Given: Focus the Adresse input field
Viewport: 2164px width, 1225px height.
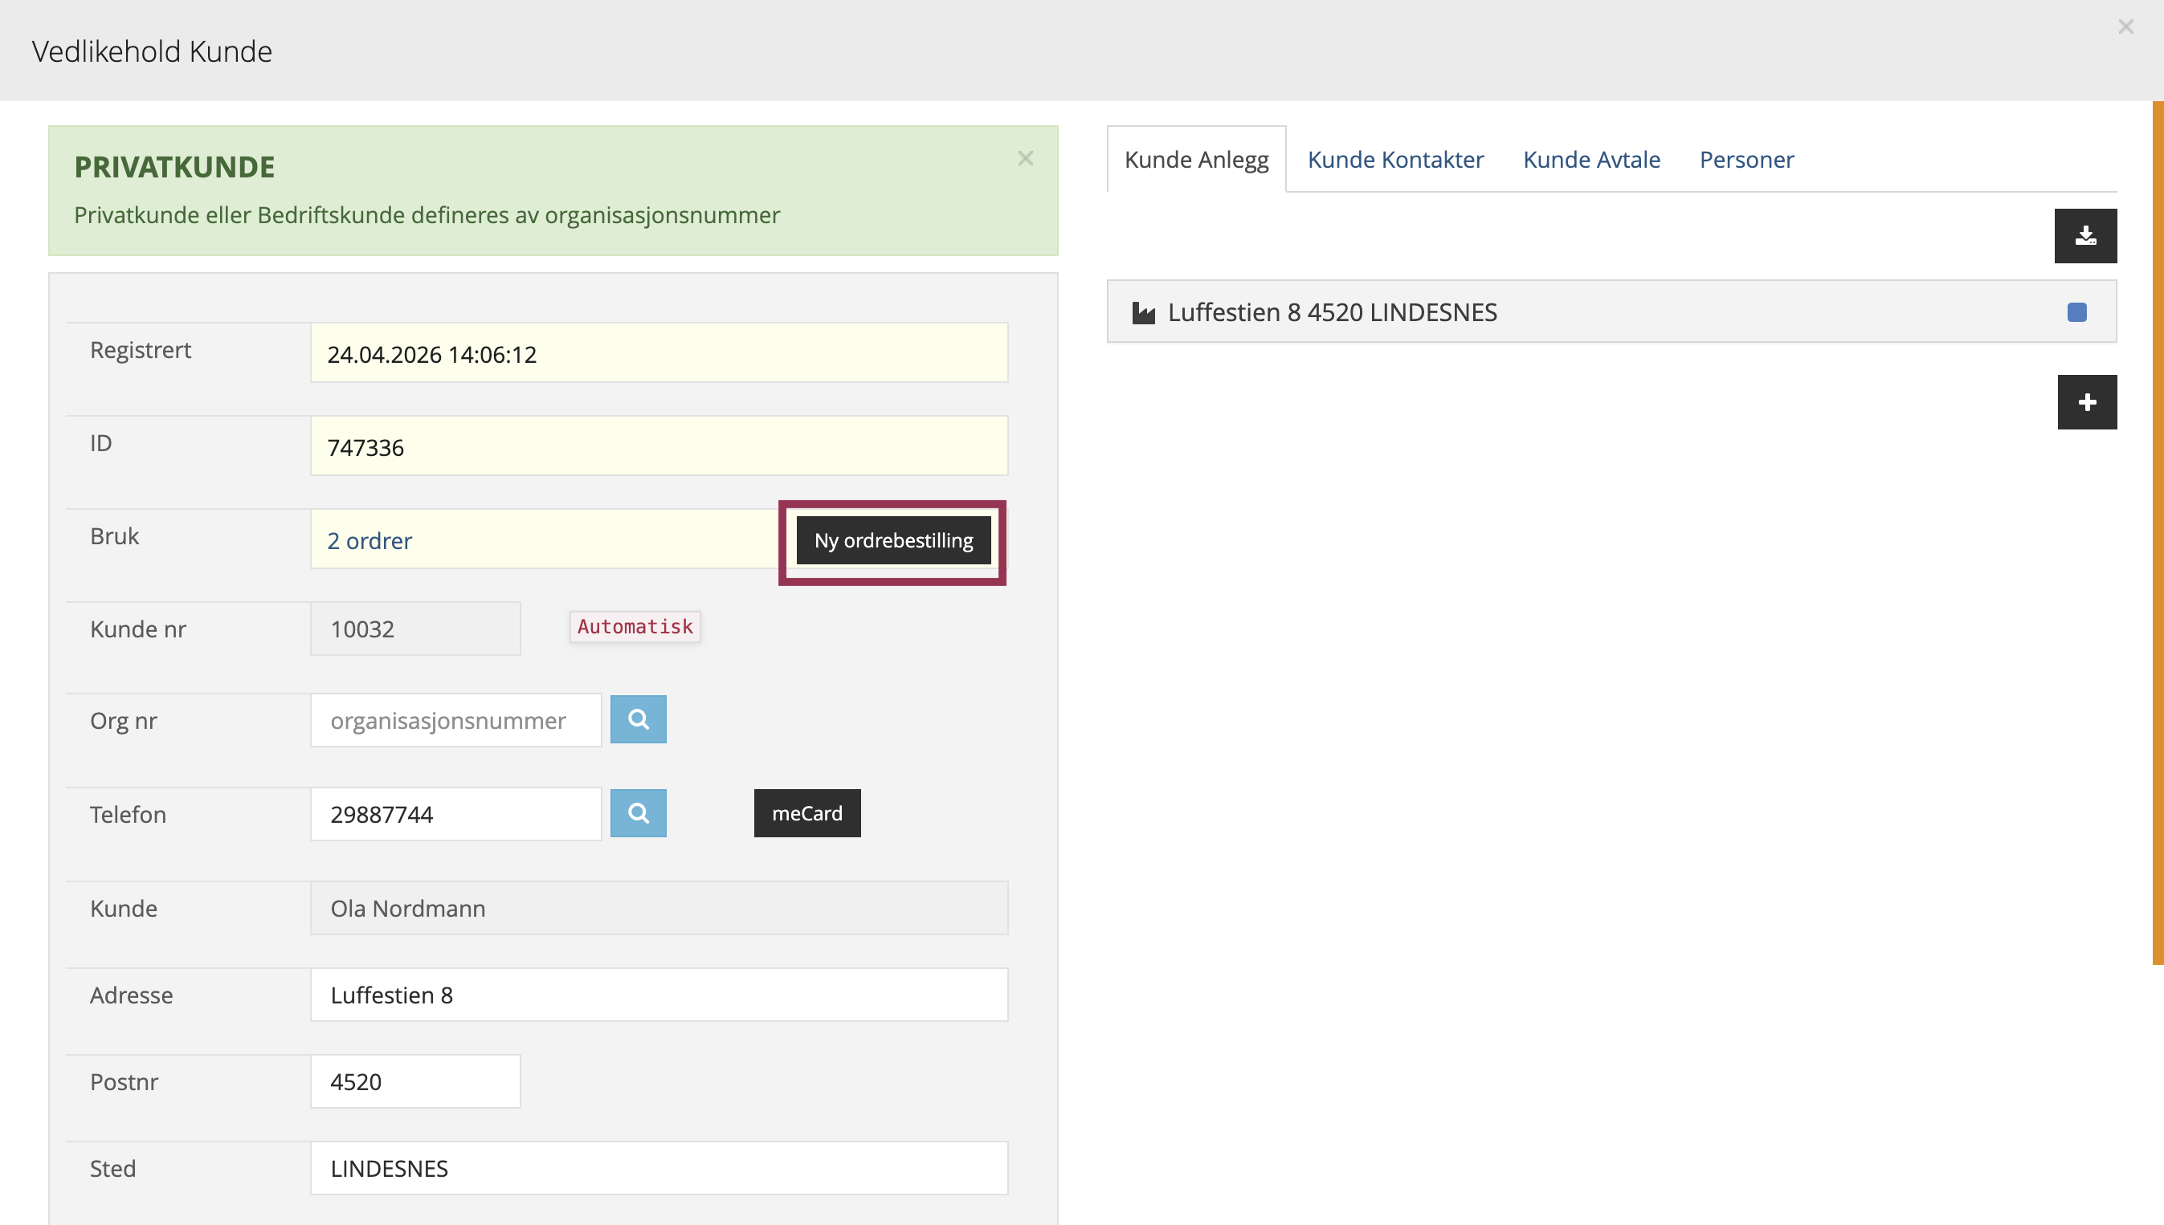Looking at the screenshot, I should (x=659, y=995).
